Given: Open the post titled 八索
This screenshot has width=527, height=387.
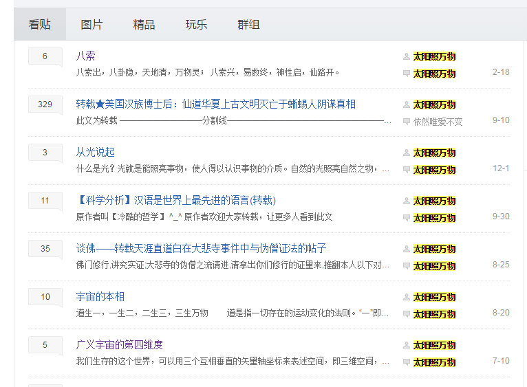Looking at the screenshot, I should coord(86,56).
